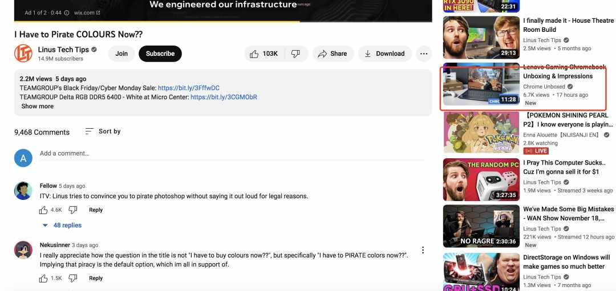
Task: Dislike the video next to 103K
Action: click(x=296, y=54)
